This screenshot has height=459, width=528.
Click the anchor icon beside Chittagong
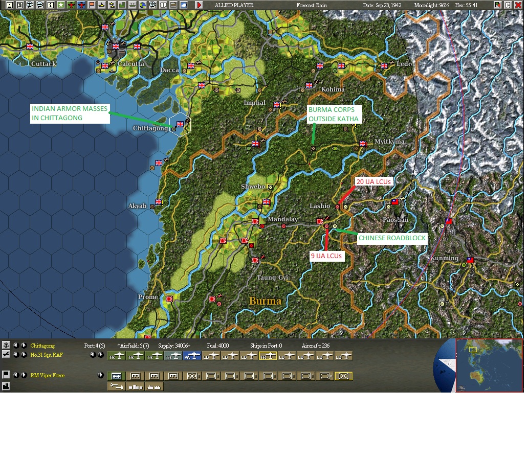pyautogui.click(x=6, y=345)
